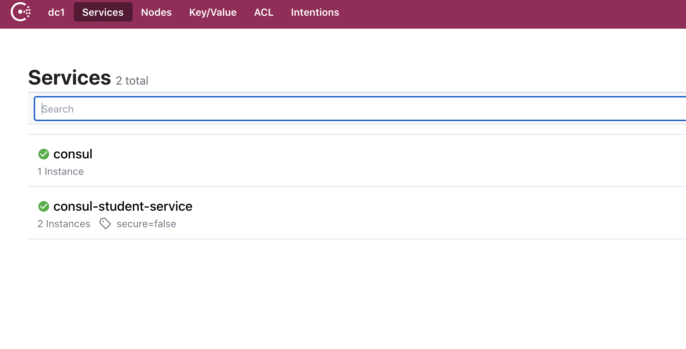Switch to the Services tab
The height and width of the screenshot is (349, 686).
(103, 12)
